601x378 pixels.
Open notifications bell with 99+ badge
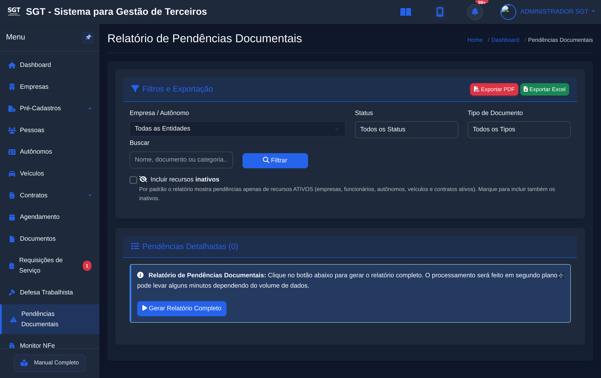click(x=475, y=12)
